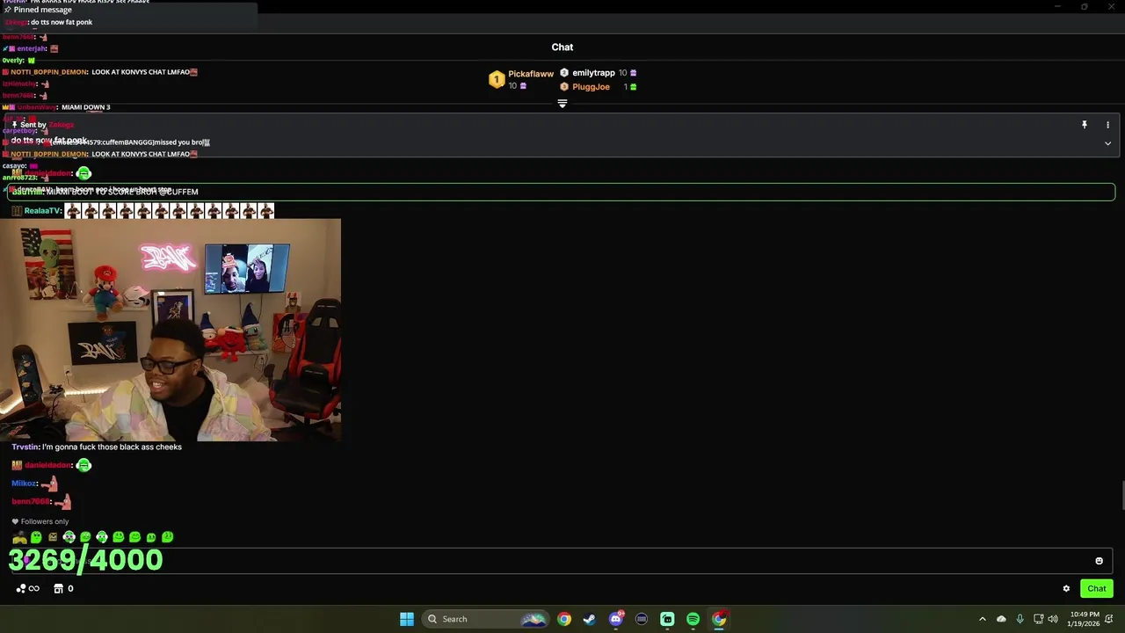Click the Chat header title

tap(562, 47)
